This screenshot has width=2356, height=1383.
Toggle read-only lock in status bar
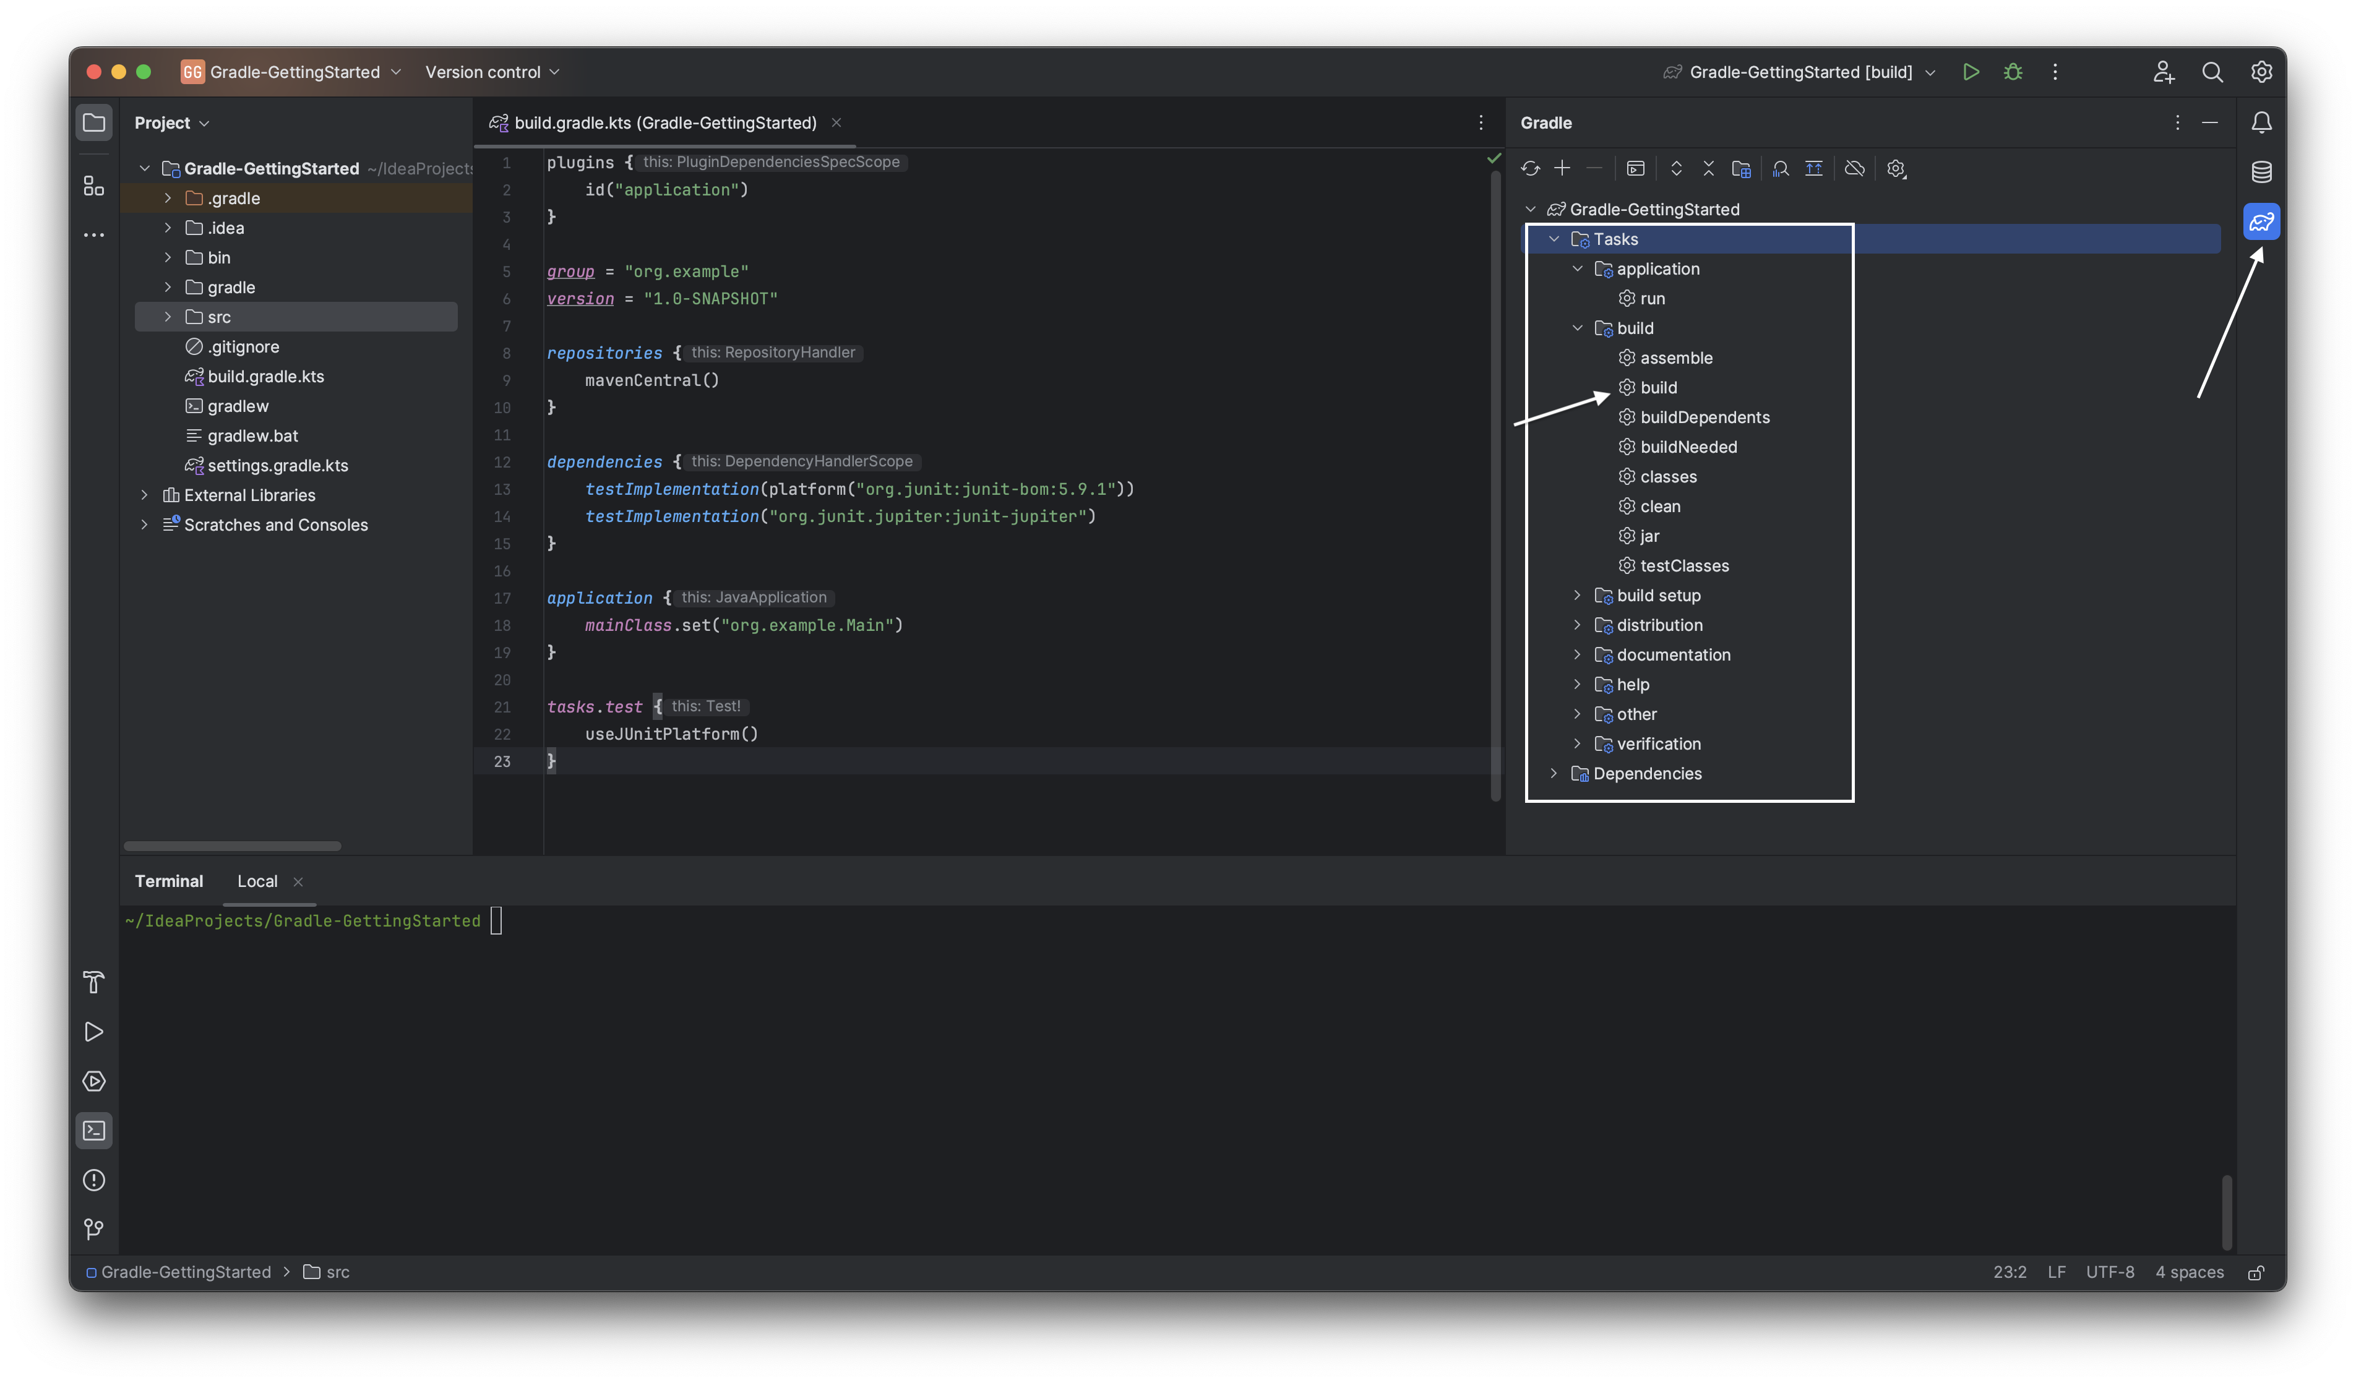tap(2255, 1273)
